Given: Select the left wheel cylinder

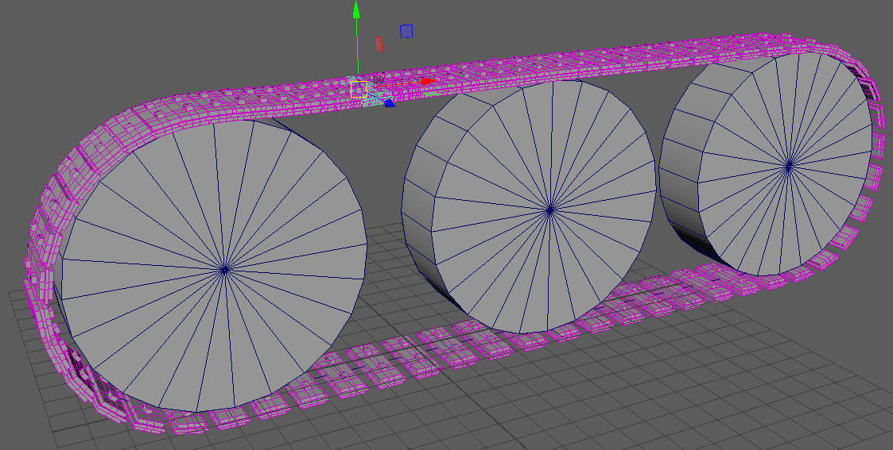Looking at the screenshot, I should point(212,265).
